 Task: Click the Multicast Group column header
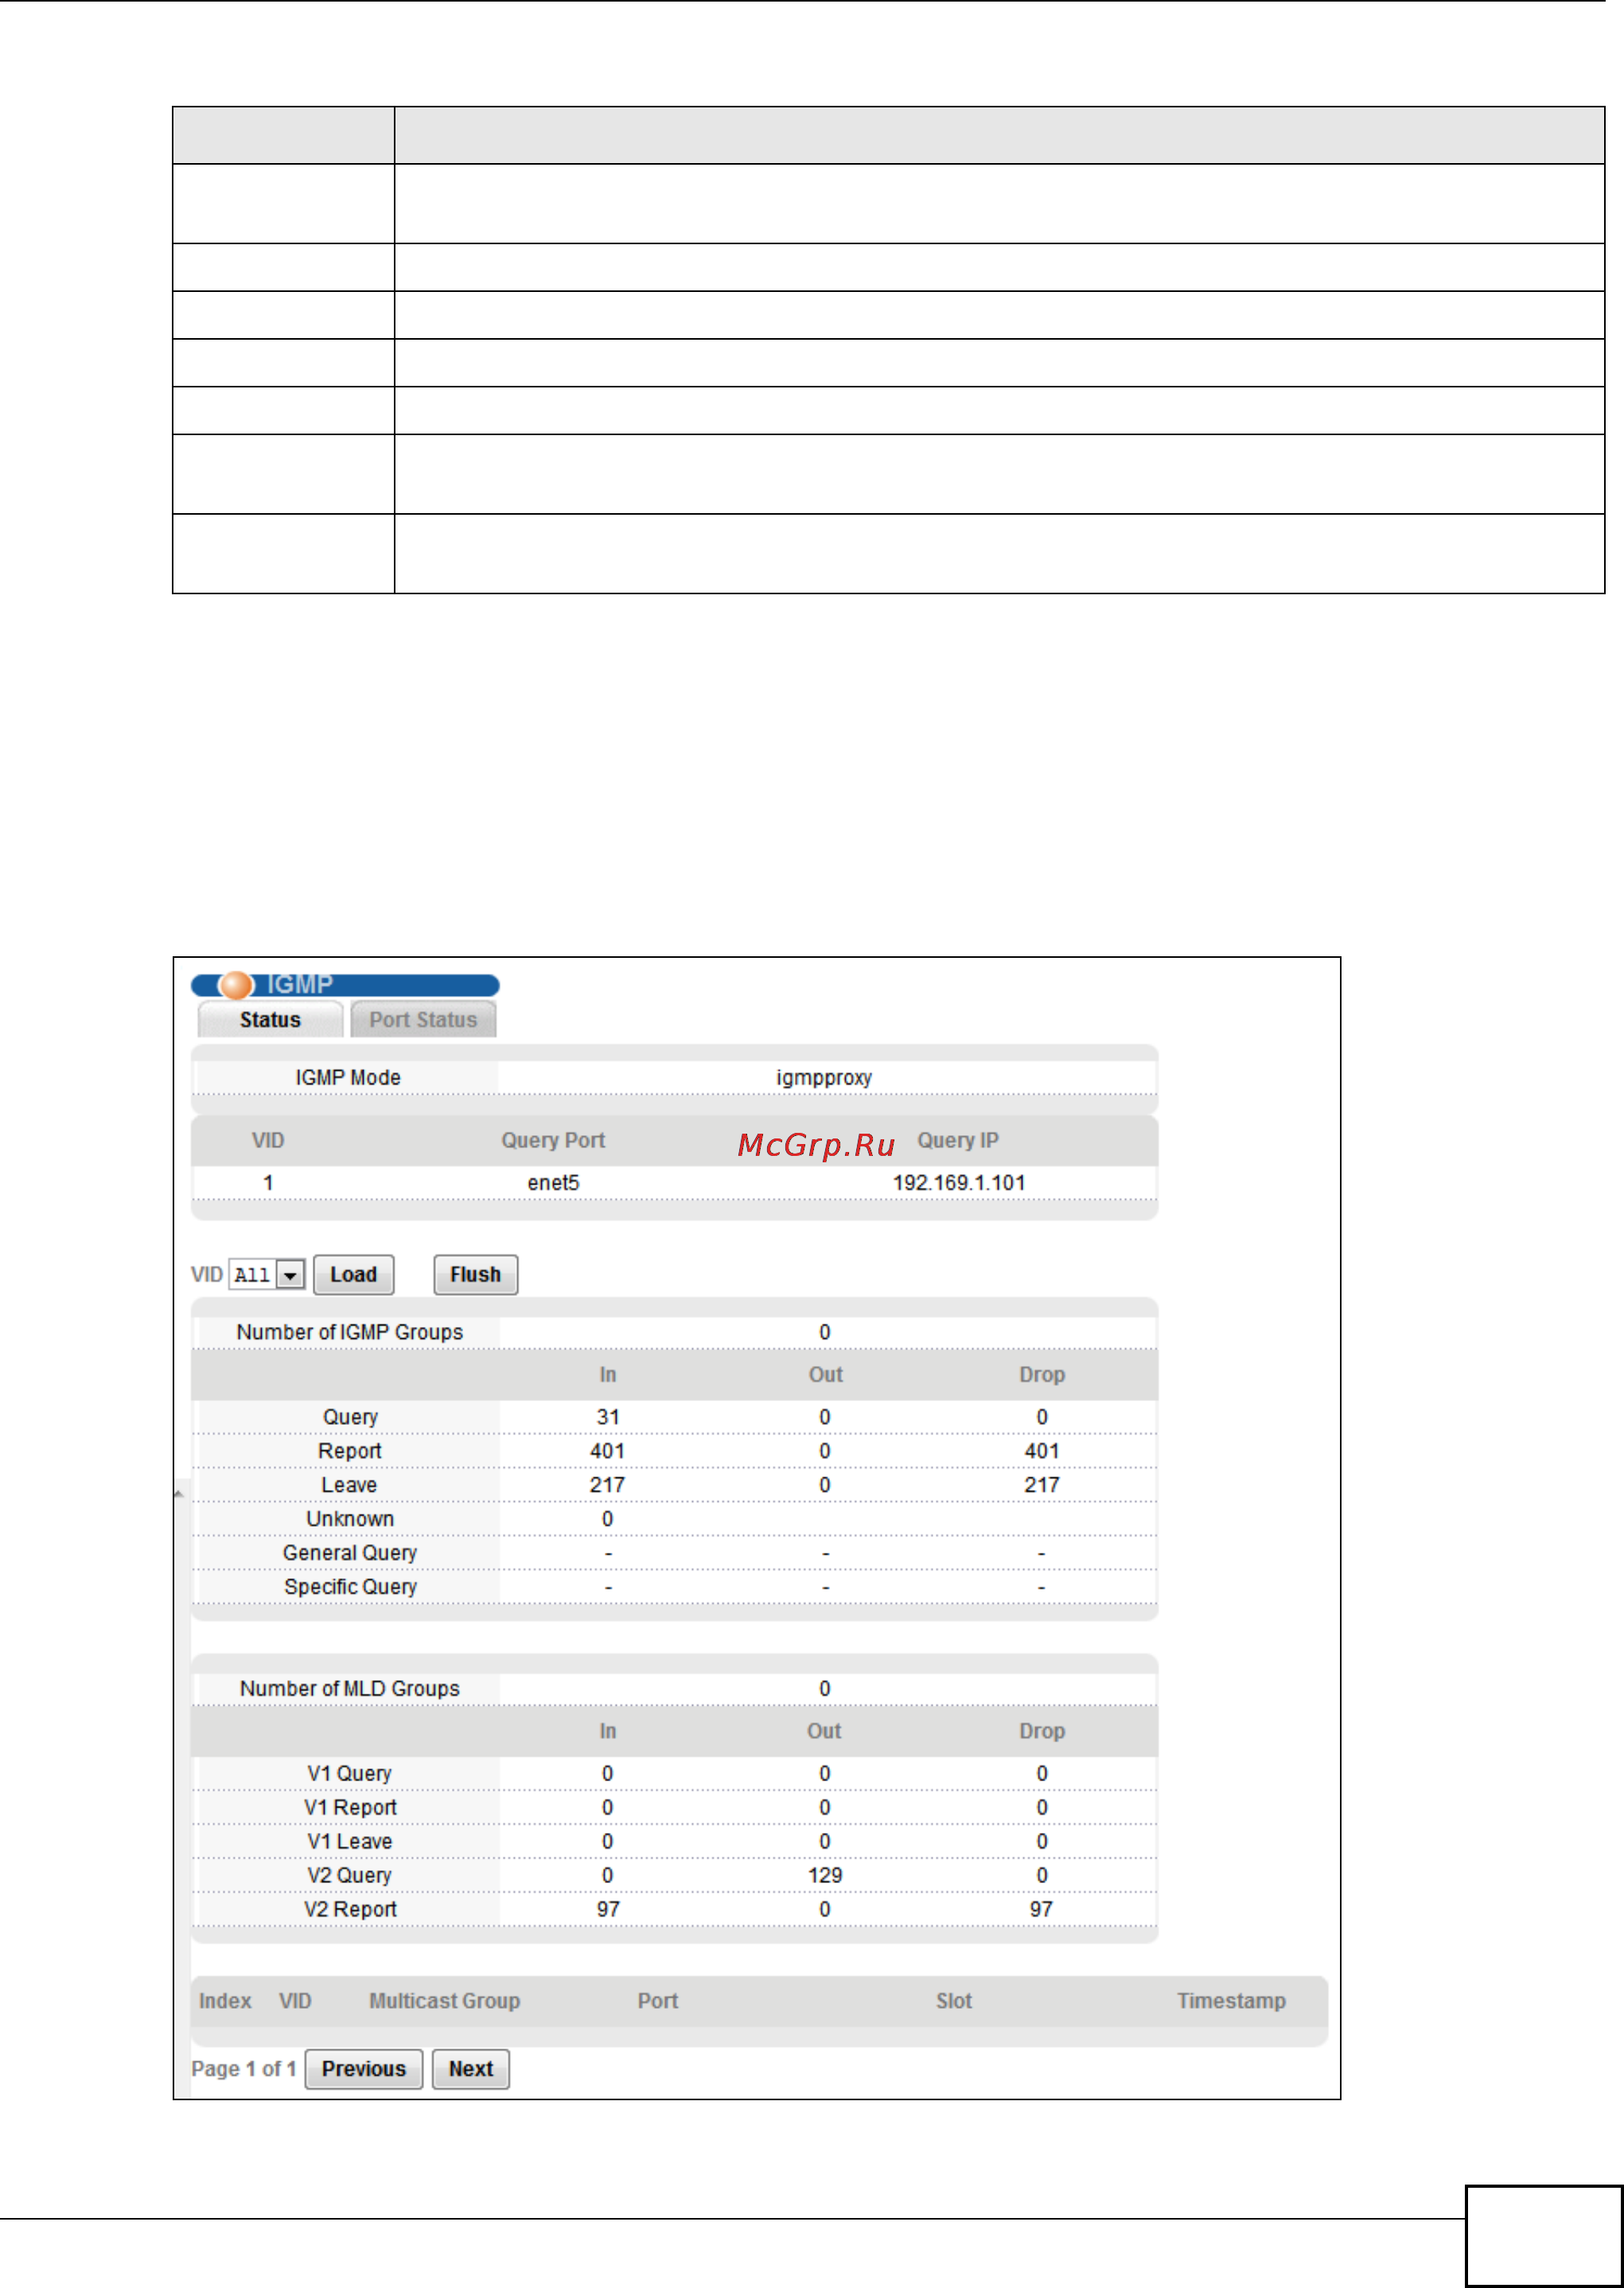pyautogui.click(x=444, y=2000)
